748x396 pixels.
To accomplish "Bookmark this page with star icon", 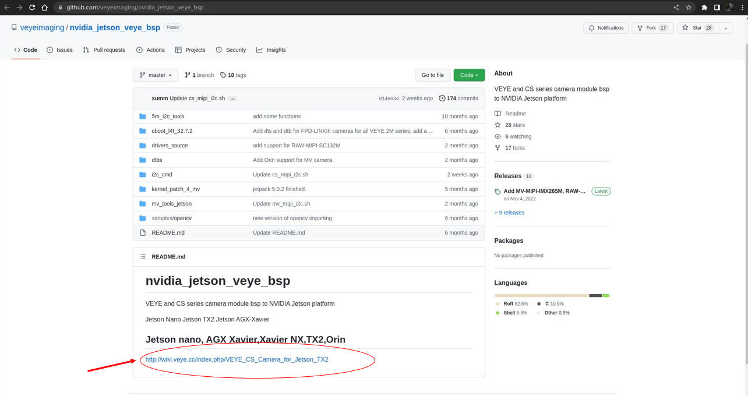I will point(689,8).
